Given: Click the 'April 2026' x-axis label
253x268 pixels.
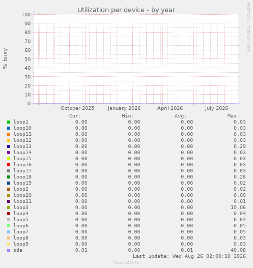Looking at the screenshot, I should tap(170, 108).
